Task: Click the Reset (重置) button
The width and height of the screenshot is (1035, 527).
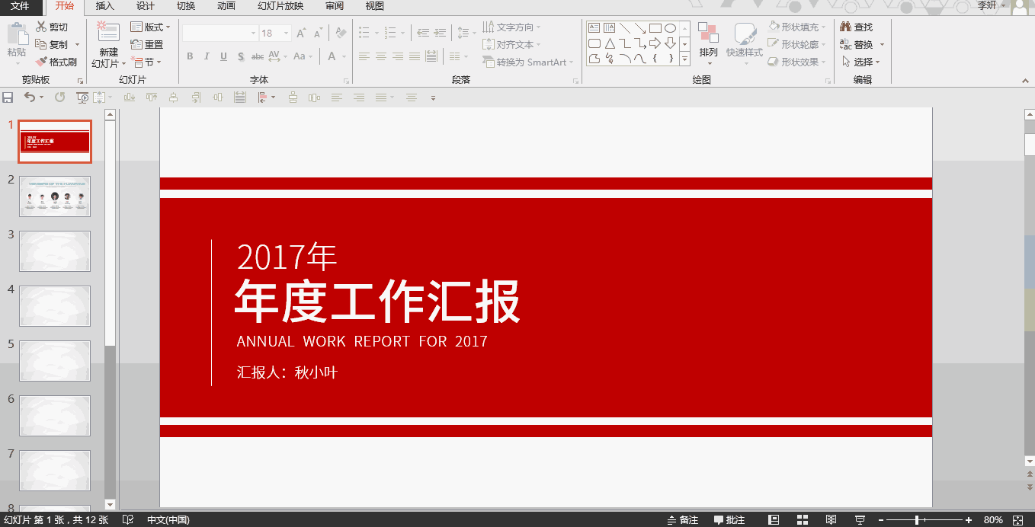Action: tap(147, 45)
